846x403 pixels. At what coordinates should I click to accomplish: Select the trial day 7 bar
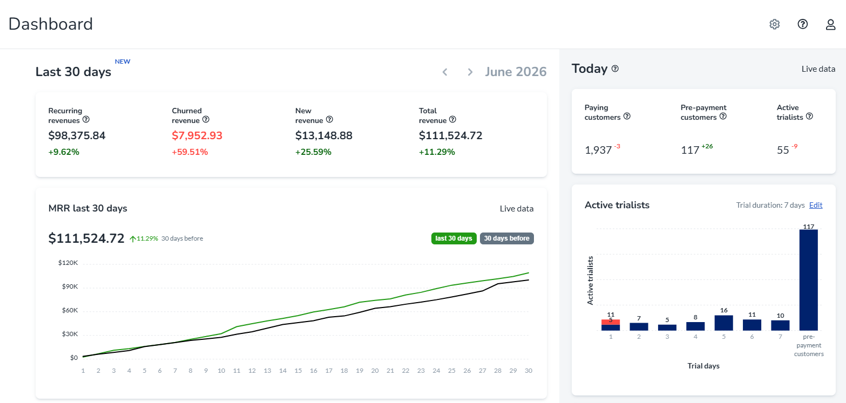pos(780,325)
